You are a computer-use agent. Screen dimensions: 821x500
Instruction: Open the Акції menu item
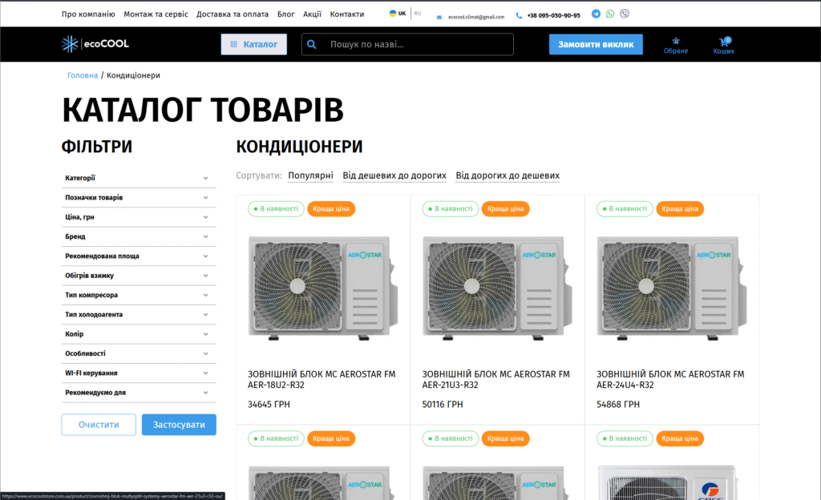312,14
